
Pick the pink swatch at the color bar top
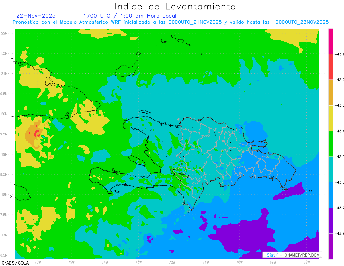pos(331,41)
